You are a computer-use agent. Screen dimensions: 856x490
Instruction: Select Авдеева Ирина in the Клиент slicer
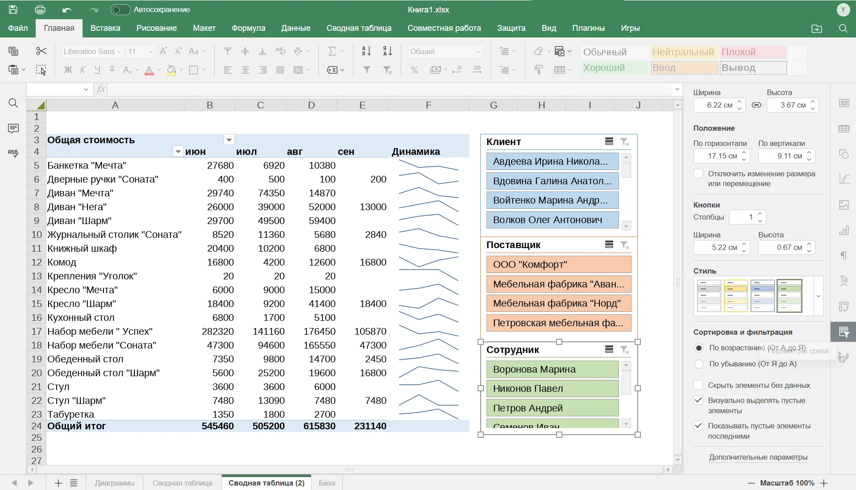tap(553, 162)
